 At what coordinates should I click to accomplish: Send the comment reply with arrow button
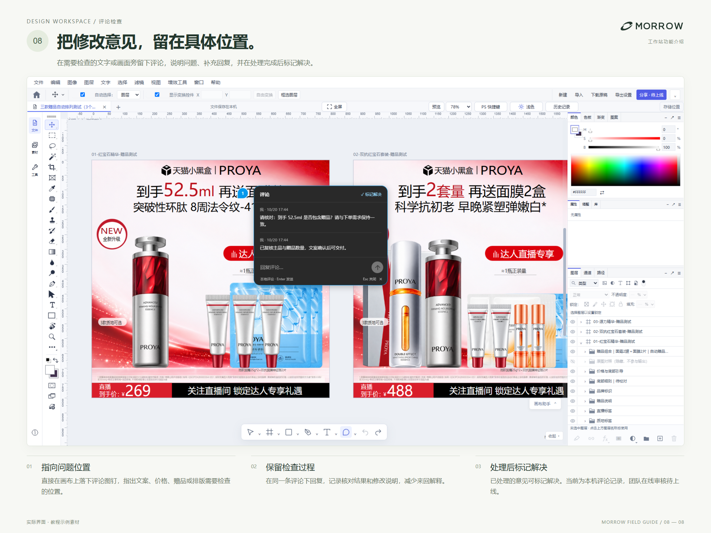(377, 267)
